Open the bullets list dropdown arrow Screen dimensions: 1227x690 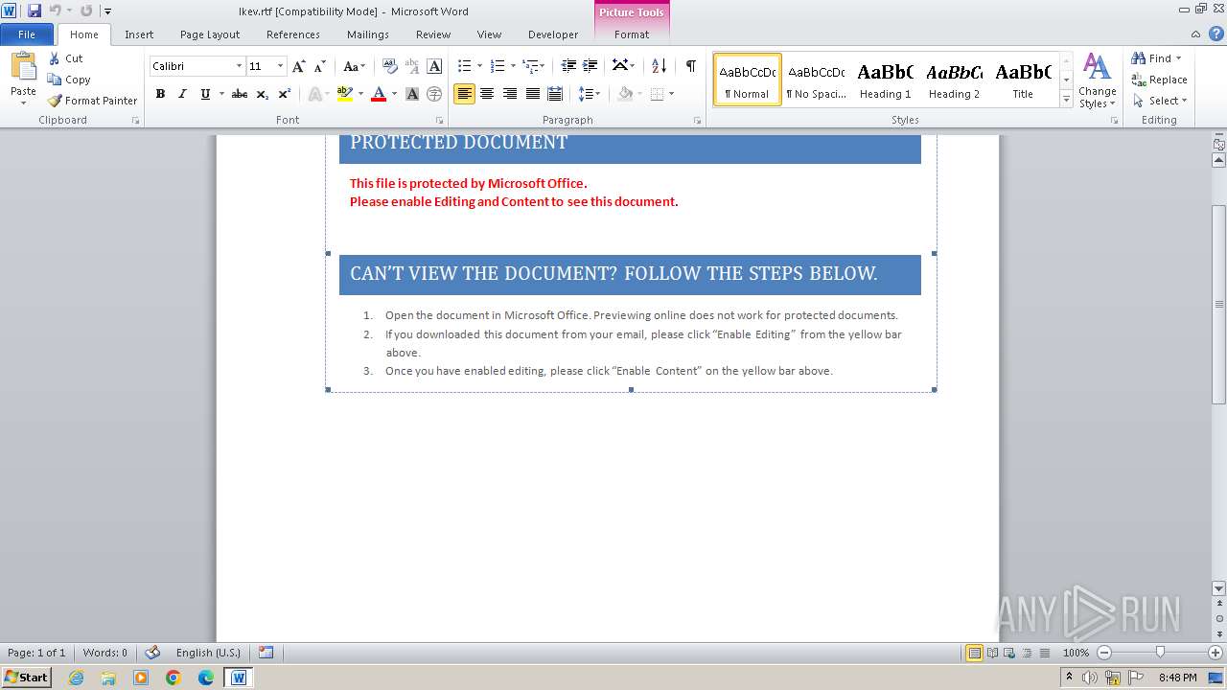[480, 66]
